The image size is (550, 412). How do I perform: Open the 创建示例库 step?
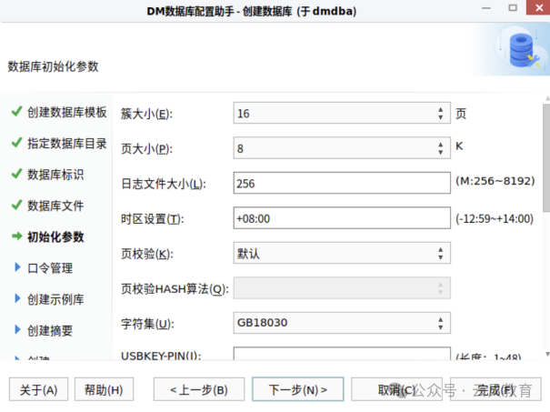[55, 299]
